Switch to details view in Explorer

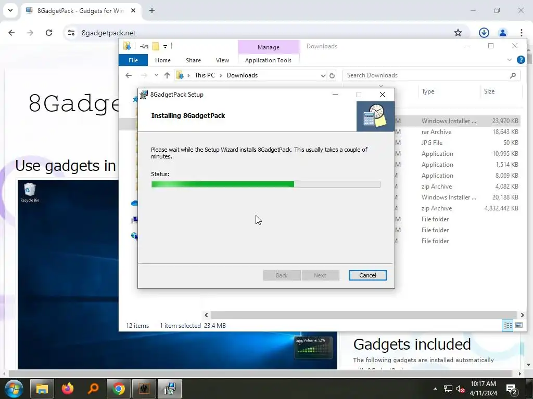(508, 325)
